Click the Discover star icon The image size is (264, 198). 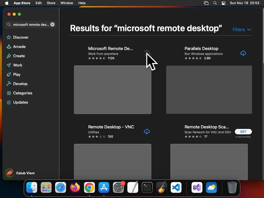pyautogui.click(x=9, y=37)
